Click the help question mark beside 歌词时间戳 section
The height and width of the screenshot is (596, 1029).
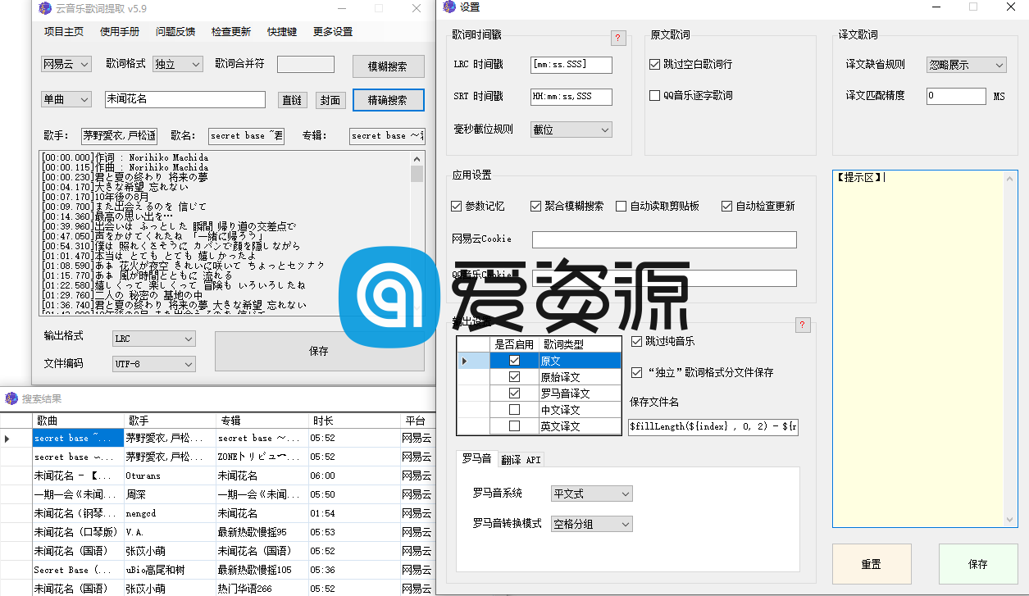coord(617,38)
